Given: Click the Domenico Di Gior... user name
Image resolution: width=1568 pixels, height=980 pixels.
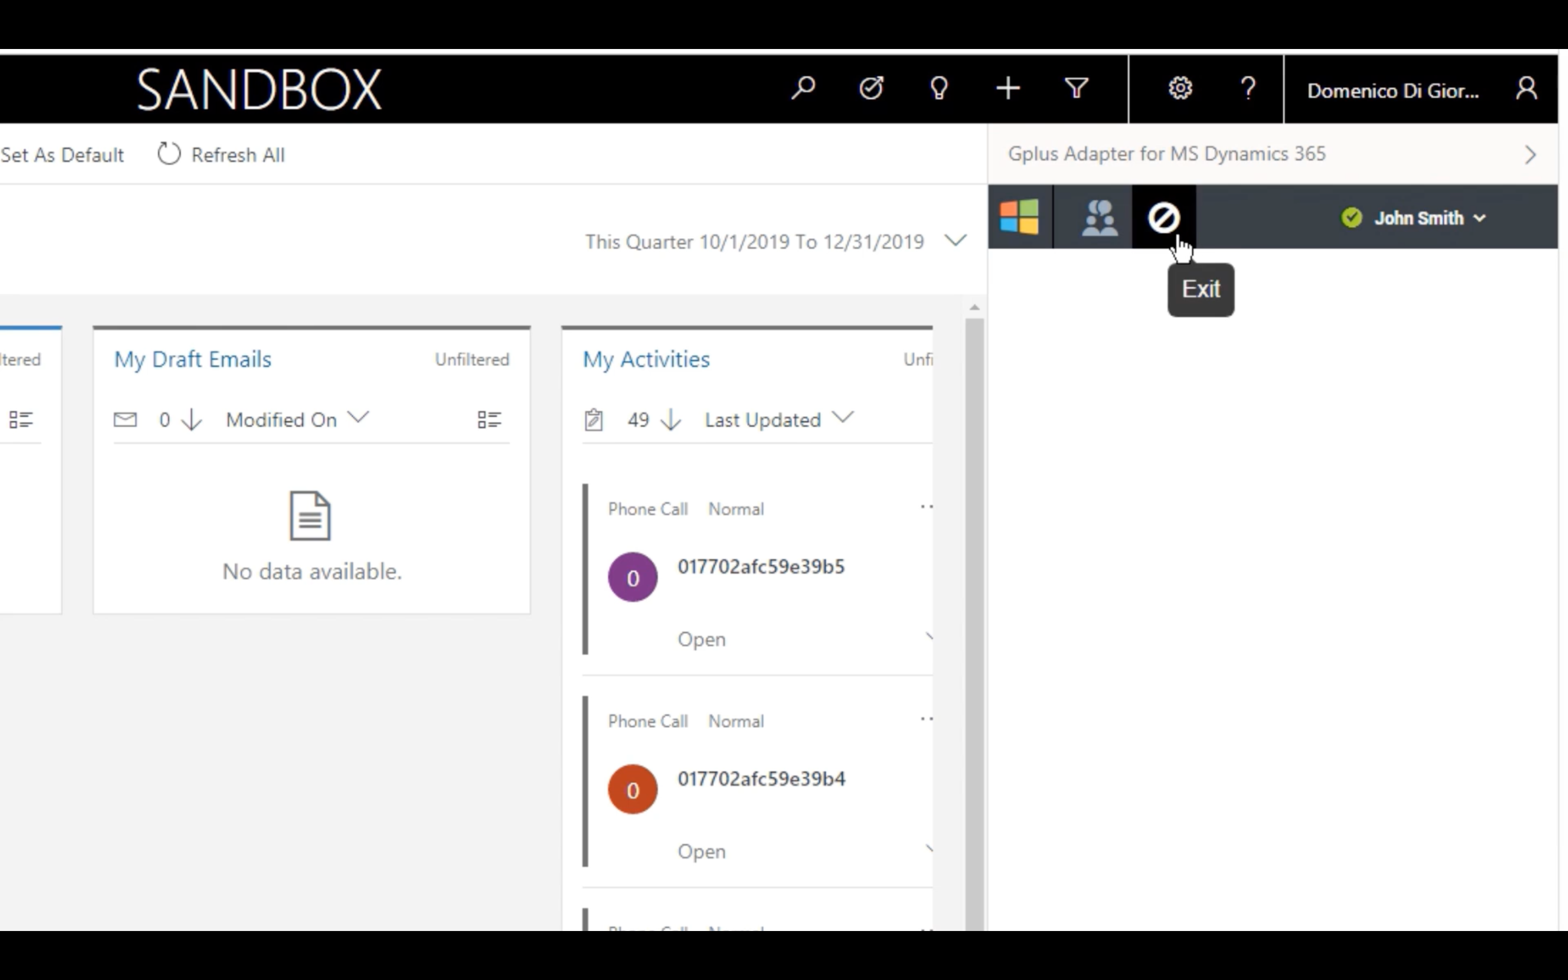Looking at the screenshot, I should pyautogui.click(x=1392, y=91).
